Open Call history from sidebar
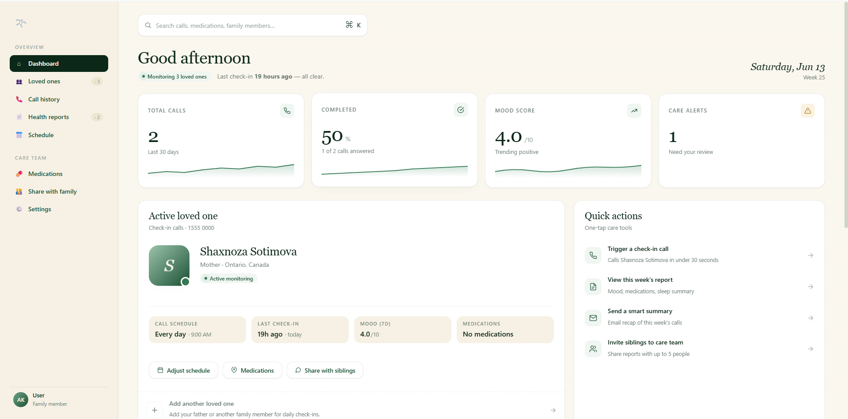 pos(59,99)
